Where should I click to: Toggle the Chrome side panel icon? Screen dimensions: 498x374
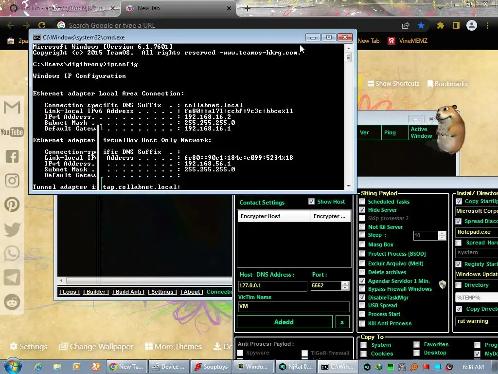(456, 25)
